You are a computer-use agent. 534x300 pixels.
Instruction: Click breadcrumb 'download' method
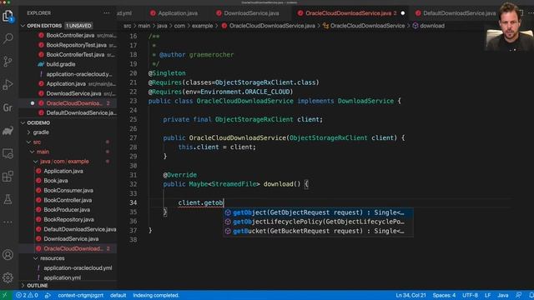(432, 26)
